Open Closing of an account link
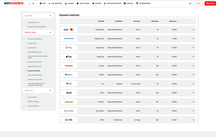 [x=35, y=79]
